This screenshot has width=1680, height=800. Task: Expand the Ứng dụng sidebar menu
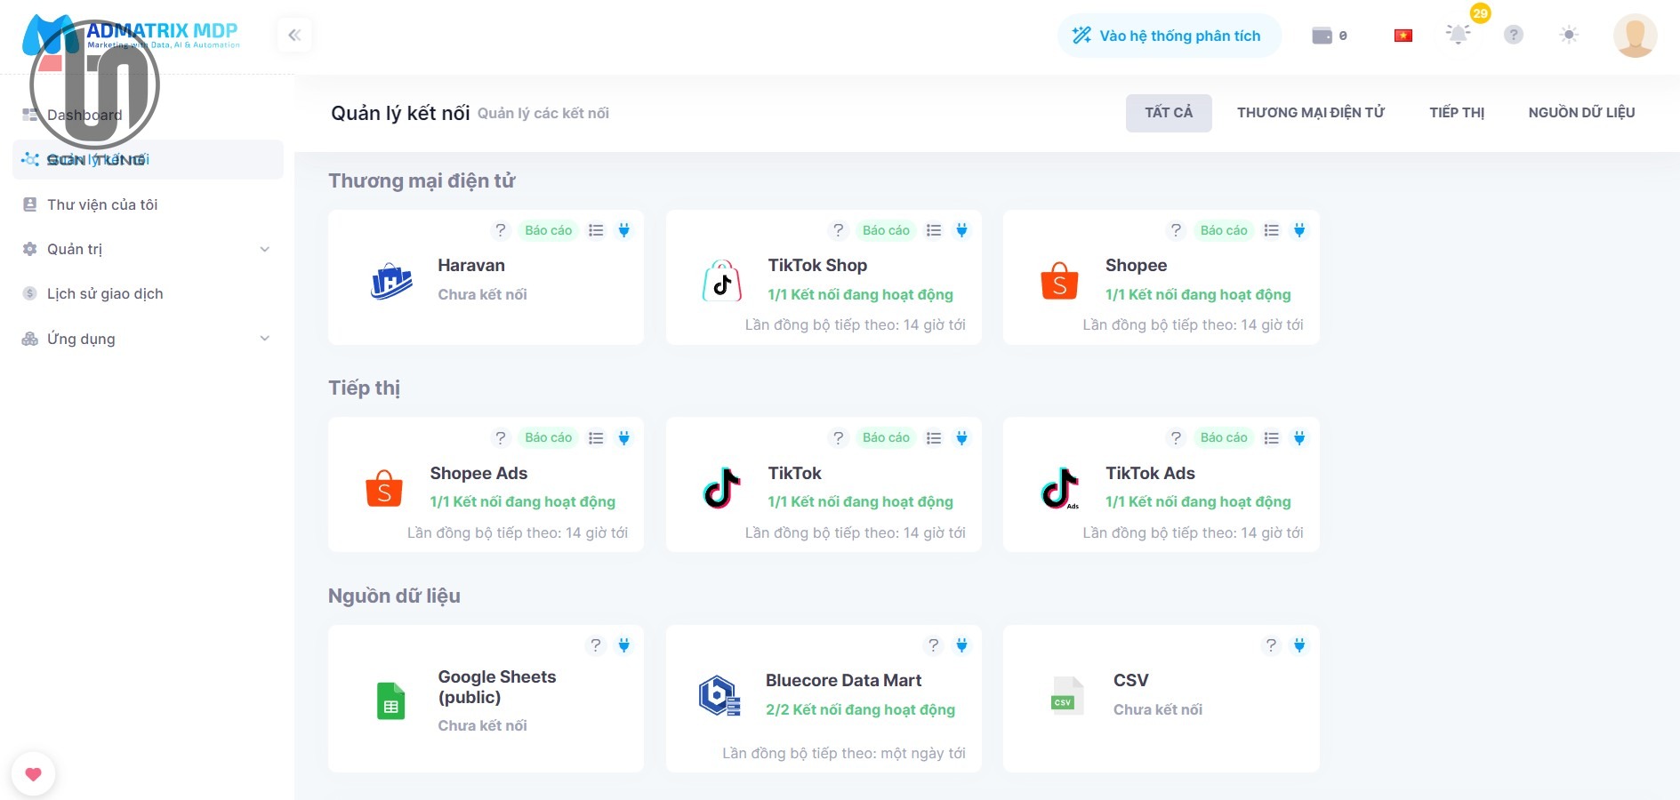coord(148,339)
